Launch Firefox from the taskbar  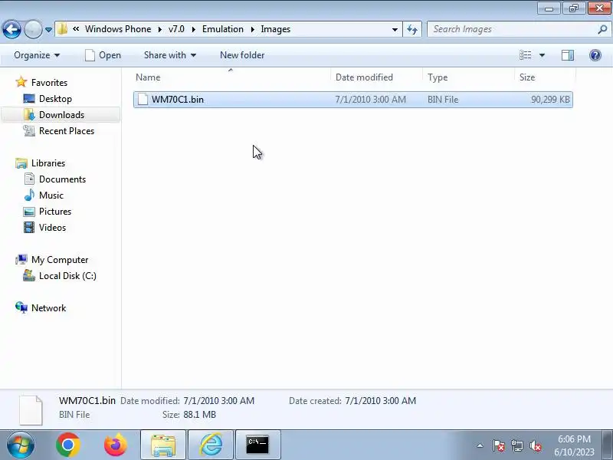[x=116, y=445]
